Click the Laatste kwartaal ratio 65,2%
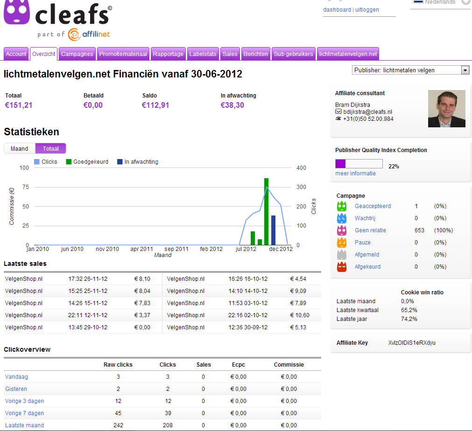The width and height of the screenshot is (472, 431). click(x=409, y=310)
